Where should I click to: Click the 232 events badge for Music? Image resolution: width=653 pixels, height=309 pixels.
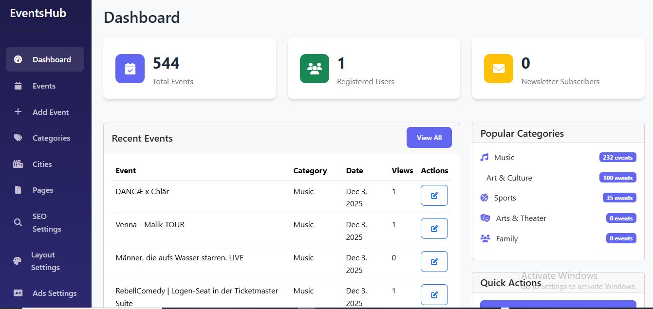tap(617, 158)
